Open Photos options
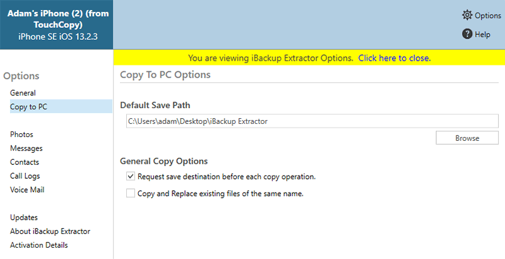505x259 pixels. (x=21, y=135)
